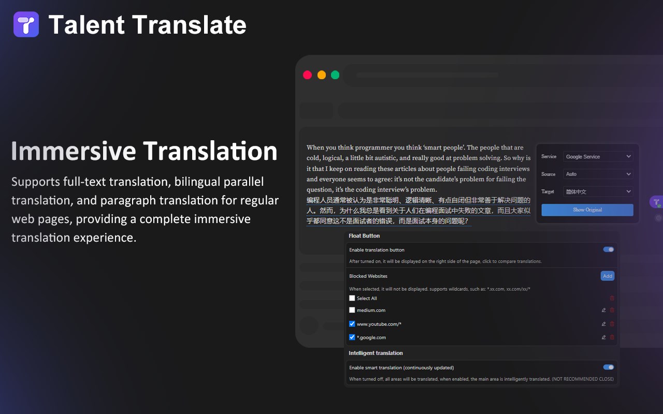The height and width of the screenshot is (414, 663).
Task: Toggle Enable translation button switch
Action: pos(609,249)
